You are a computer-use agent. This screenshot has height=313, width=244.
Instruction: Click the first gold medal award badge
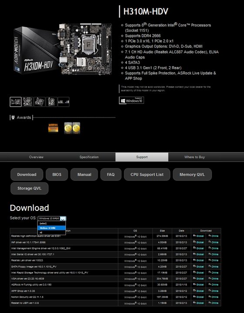click(68, 128)
